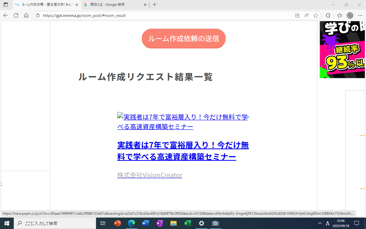Image resolution: width=366 pixels, height=229 pixels.
Task: Open notification center icon
Action: [x=357, y=223]
